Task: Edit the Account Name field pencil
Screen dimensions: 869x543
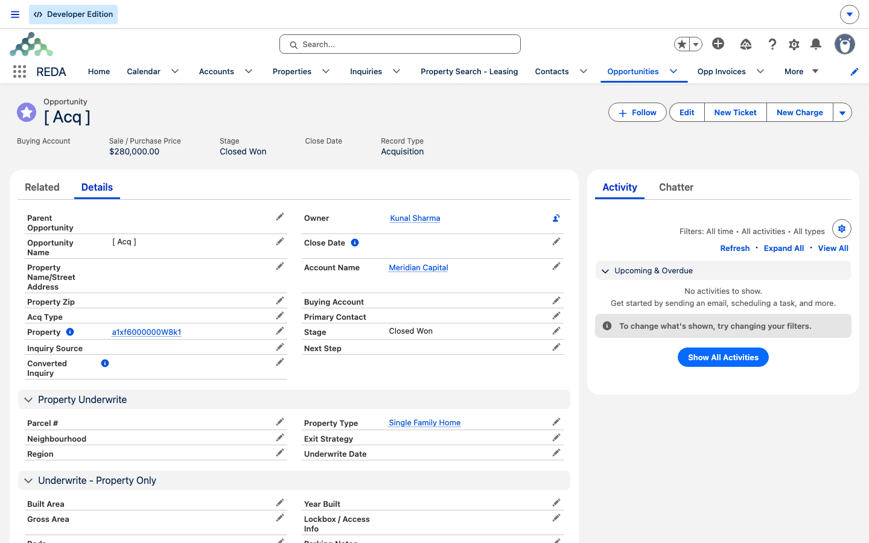Action: click(556, 267)
